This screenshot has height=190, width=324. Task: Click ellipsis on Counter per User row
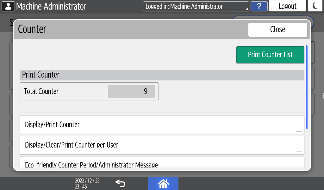point(299,152)
